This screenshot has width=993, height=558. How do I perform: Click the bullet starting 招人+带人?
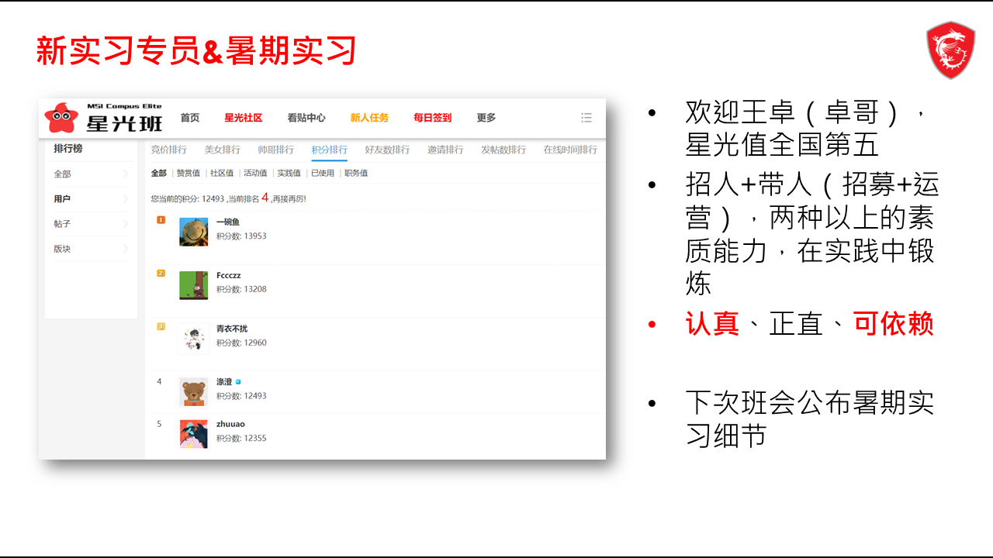(812, 233)
